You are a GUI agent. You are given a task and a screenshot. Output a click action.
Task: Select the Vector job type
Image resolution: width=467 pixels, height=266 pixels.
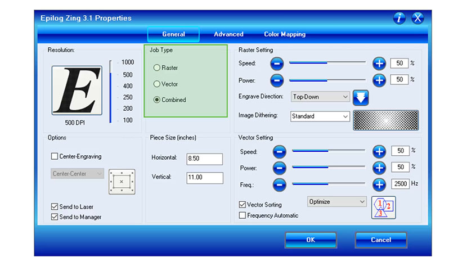click(x=157, y=84)
